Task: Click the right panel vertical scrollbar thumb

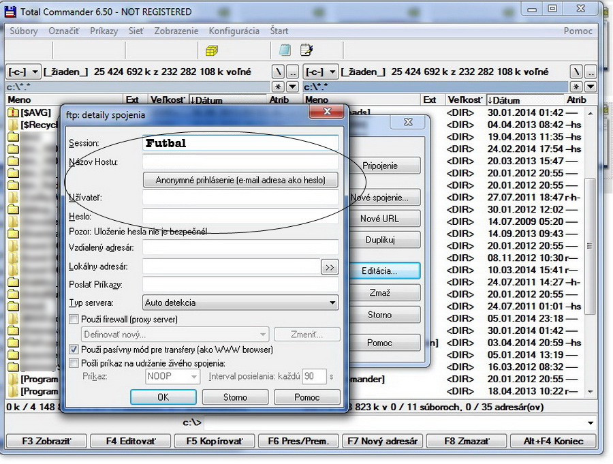Action: tap(590, 246)
